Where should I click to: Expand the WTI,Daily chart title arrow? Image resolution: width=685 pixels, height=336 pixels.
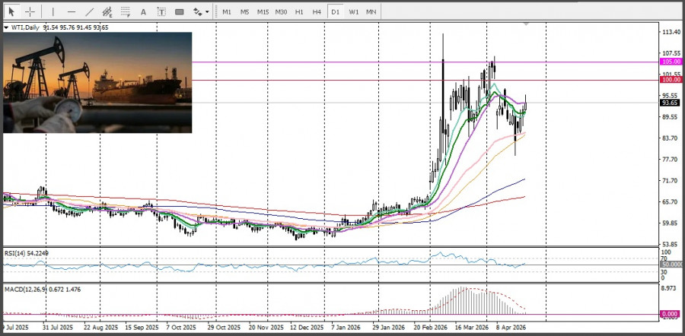coord(7,27)
